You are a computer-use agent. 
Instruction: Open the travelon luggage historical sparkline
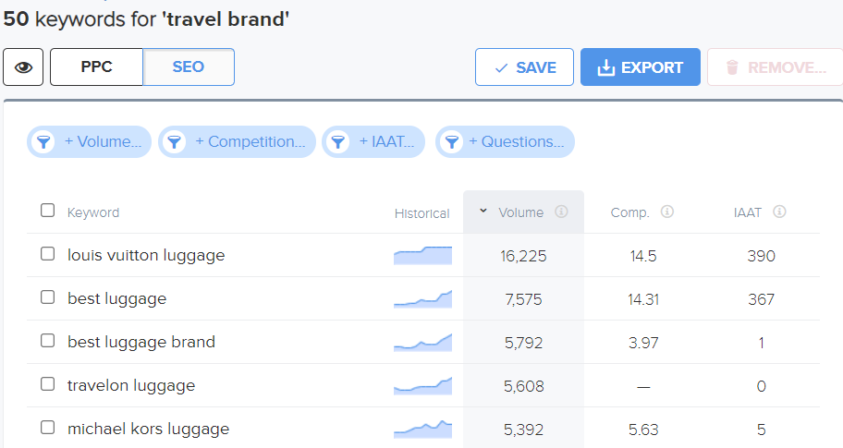point(422,385)
